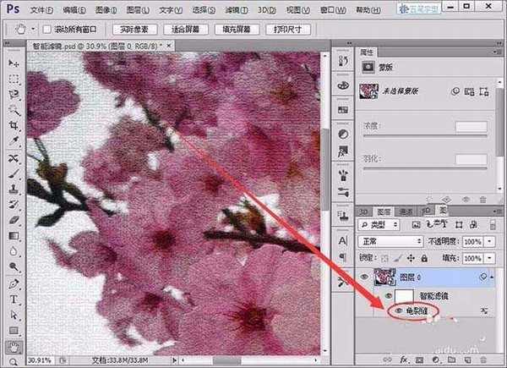The image size is (507, 368).
Task: Open the 不透明度 opacity dropdown
Action: point(501,241)
